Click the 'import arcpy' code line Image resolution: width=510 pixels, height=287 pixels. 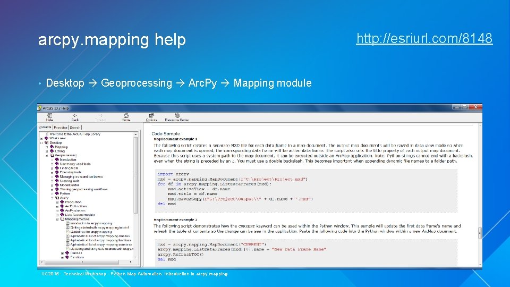click(173, 174)
